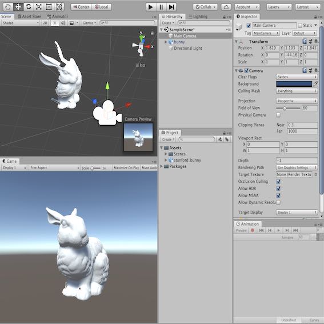
Task: Toggle Allow HDR checkbox
Action: coord(278,189)
